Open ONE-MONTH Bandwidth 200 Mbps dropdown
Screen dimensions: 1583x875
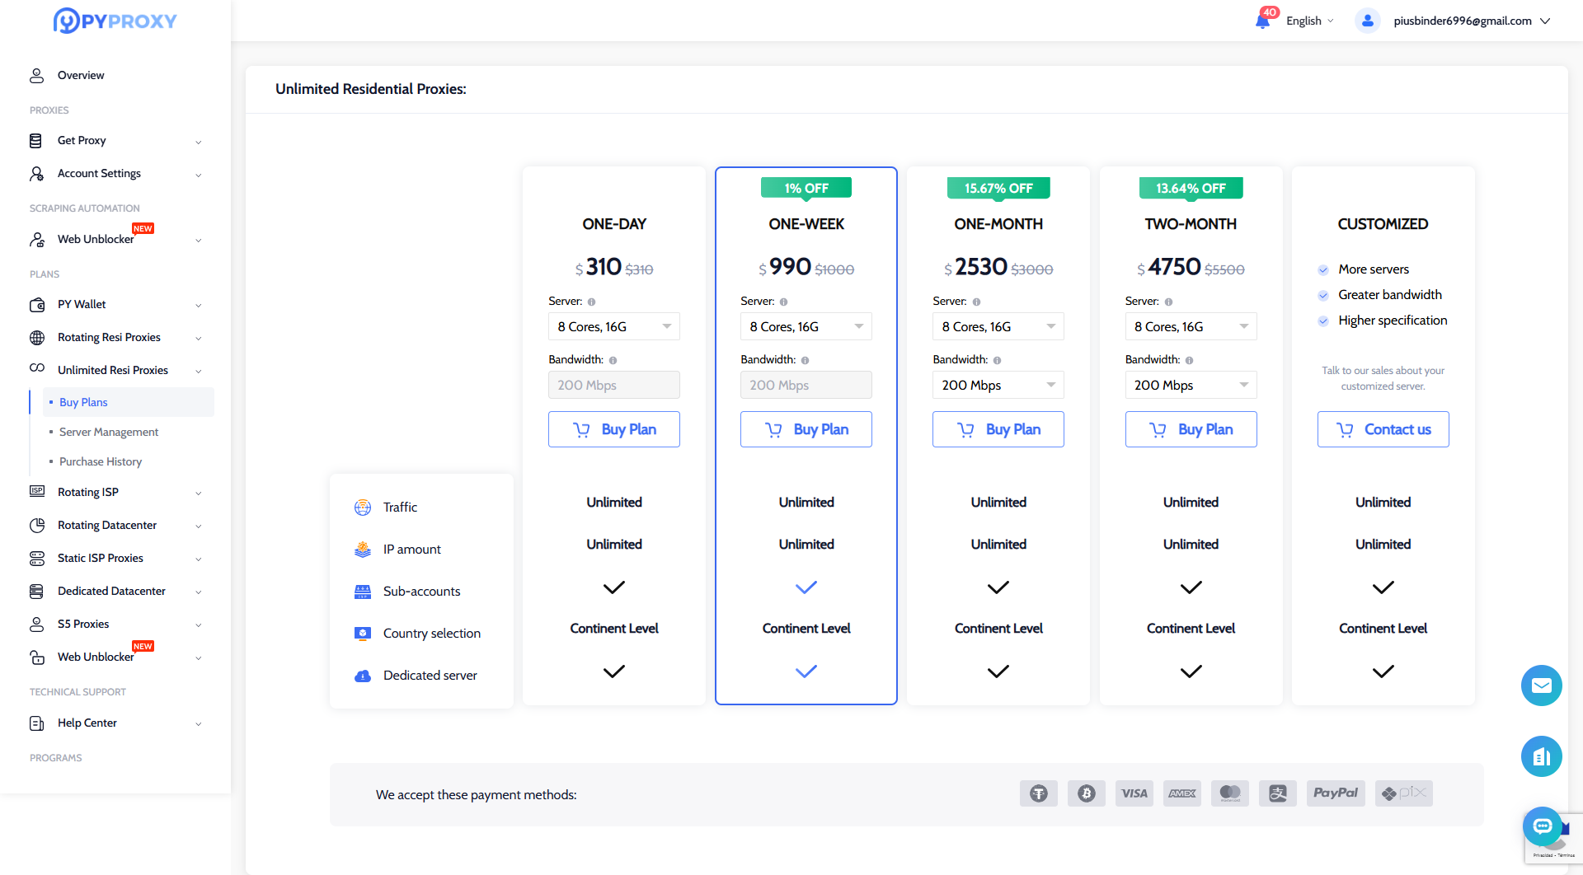(x=998, y=385)
